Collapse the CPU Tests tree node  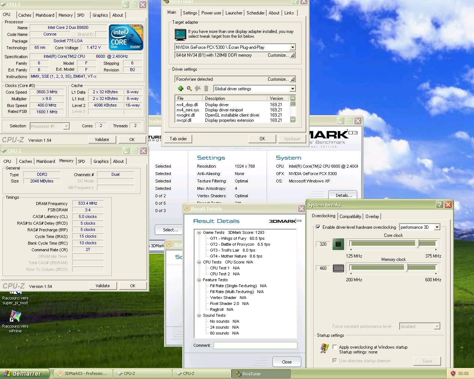(x=199, y=262)
